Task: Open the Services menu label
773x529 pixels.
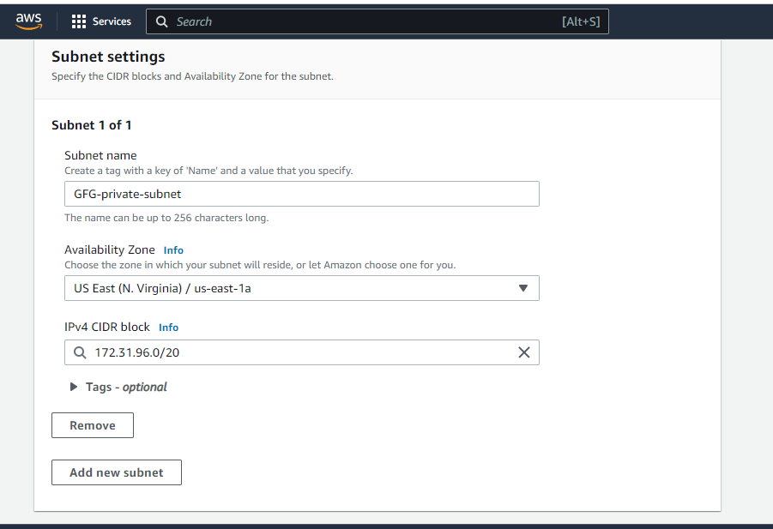Action: [x=112, y=21]
